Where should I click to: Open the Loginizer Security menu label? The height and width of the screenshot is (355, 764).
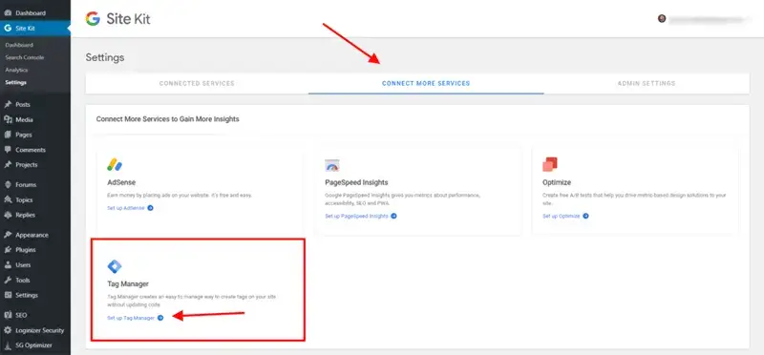point(39,330)
